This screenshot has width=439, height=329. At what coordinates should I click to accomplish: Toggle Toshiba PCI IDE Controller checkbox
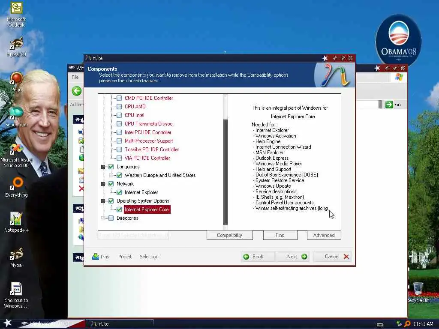(119, 150)
